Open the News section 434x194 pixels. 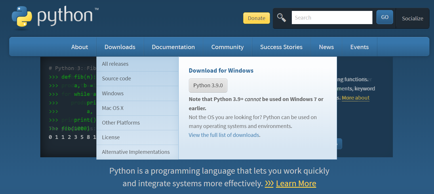[326, 47]
